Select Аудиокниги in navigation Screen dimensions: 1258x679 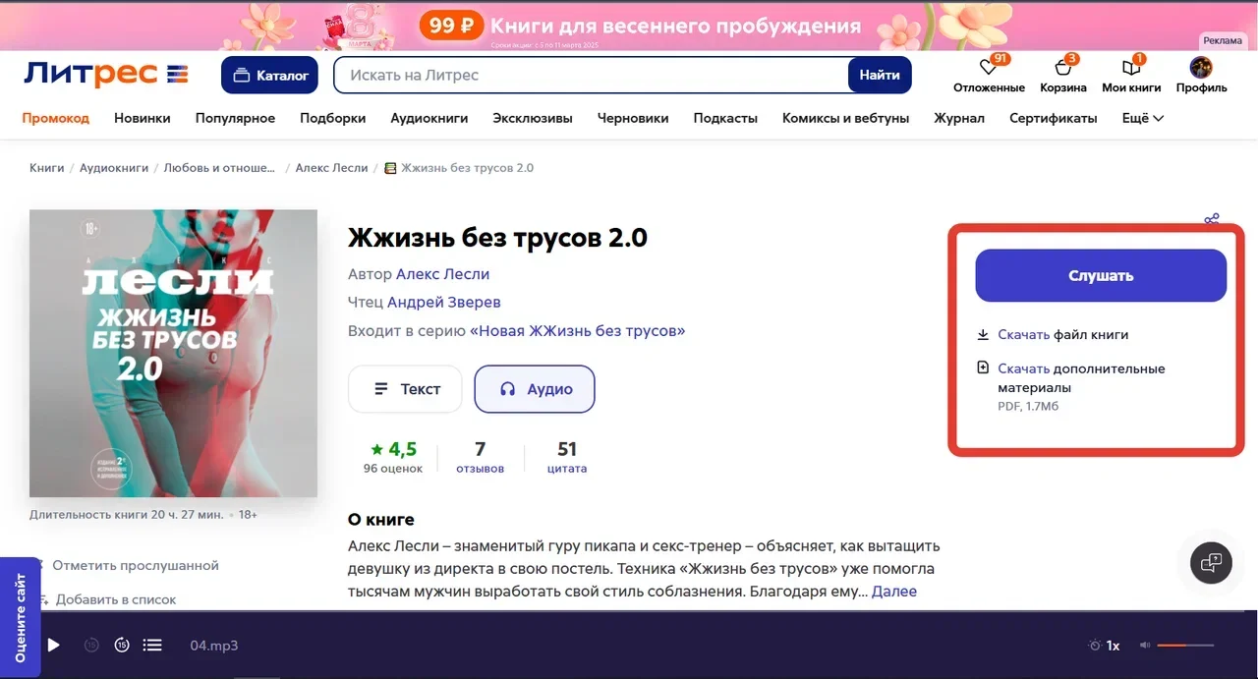click(429, 118)
